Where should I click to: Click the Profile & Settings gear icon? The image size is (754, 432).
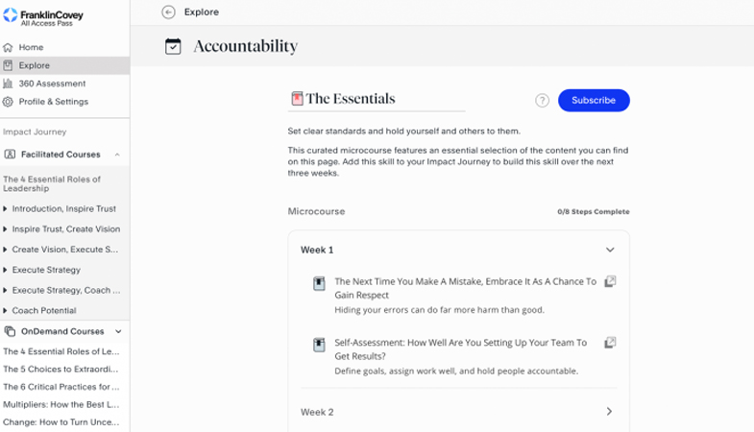(x=8, y=102)
